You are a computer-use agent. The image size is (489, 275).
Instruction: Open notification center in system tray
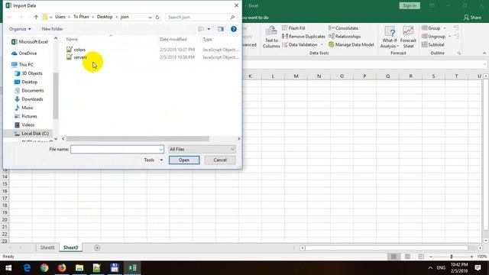pos(478,268)
